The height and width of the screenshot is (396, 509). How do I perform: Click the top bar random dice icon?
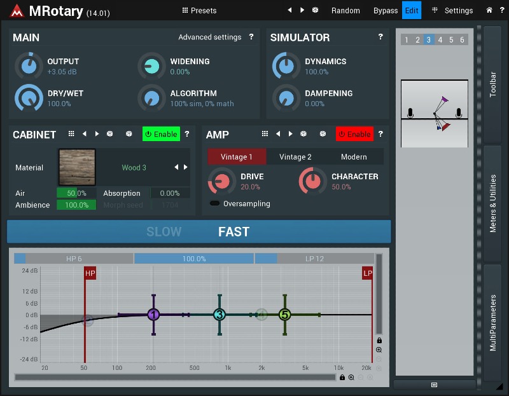[315, 10]
